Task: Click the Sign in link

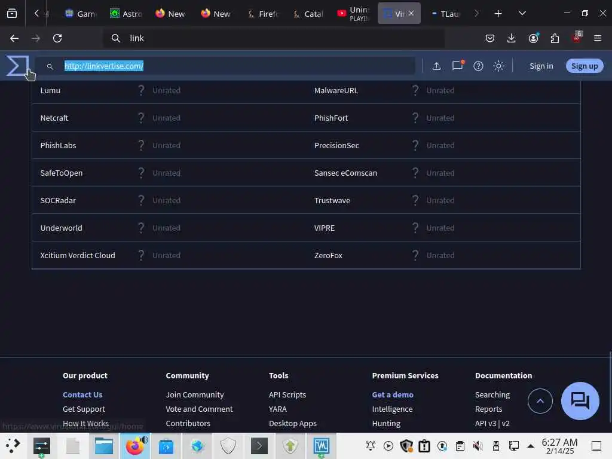Action: tap(541, 66)
